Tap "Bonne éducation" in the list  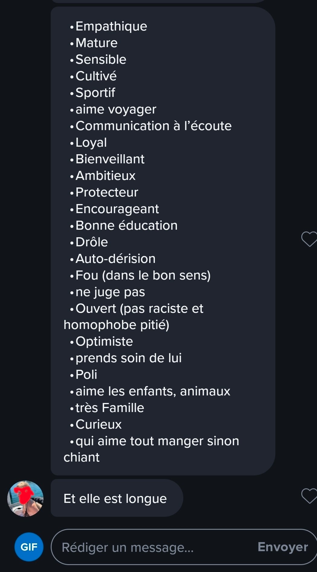click(126, 225)
